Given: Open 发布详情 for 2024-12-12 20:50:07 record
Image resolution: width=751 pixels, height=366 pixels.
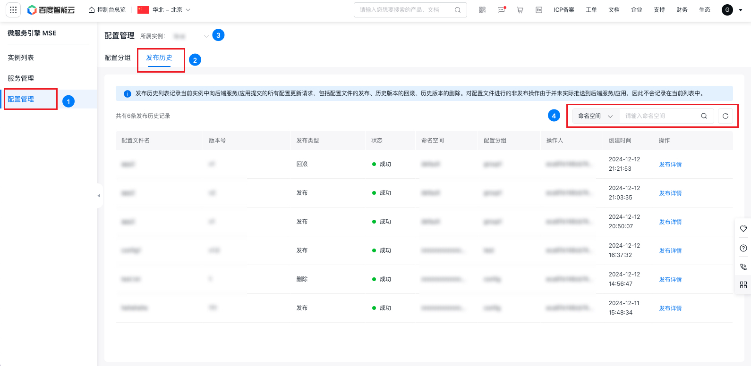Looking at the screenshot, I should (x=670, y=222).
